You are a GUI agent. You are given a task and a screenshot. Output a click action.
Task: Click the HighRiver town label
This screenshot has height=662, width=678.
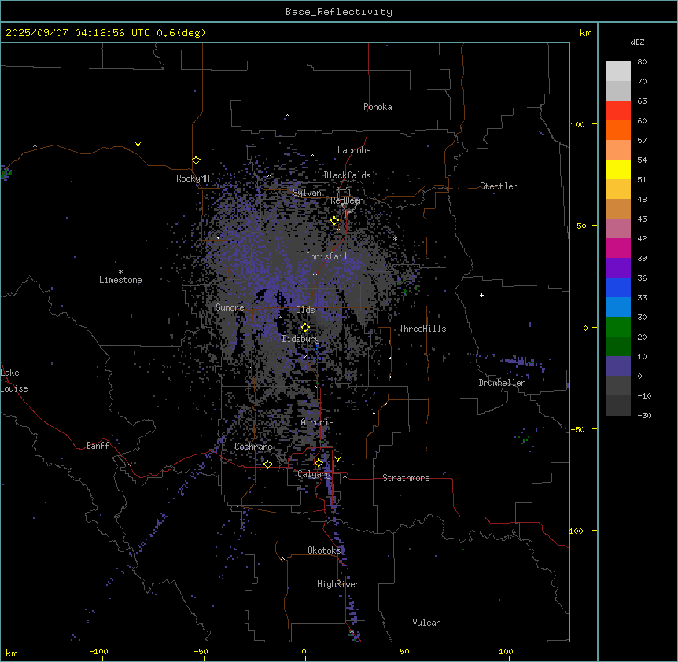coord(337,584)
